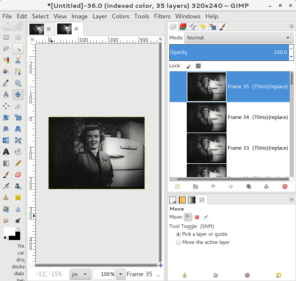Select 'Pick a layer or guide' option
296x281 pixels.
point(178,234)
